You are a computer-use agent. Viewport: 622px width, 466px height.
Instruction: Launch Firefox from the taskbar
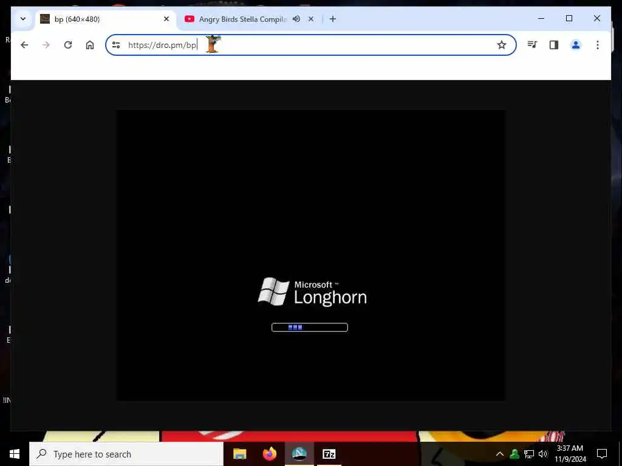[x=269, y=454]
